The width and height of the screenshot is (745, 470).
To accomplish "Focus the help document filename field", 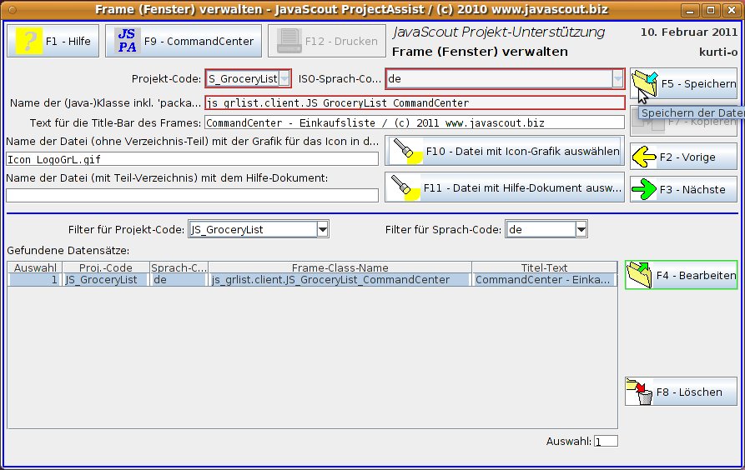I will [x=192, y=195].
